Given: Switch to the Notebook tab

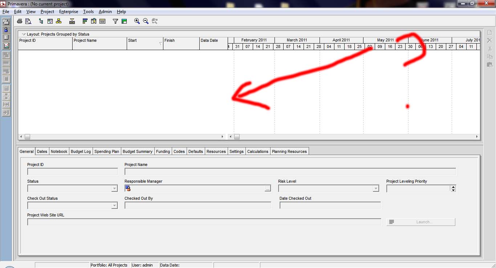Looking at the screenshot, I should pos(59,151).
